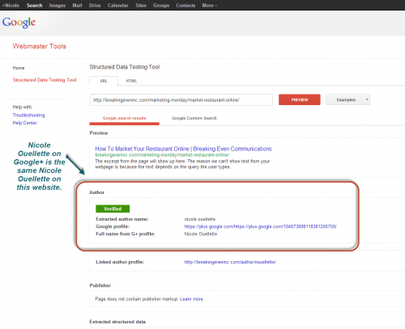
Task: Click the Structured Data Testing Tool page title
Action: click(125, 67)
